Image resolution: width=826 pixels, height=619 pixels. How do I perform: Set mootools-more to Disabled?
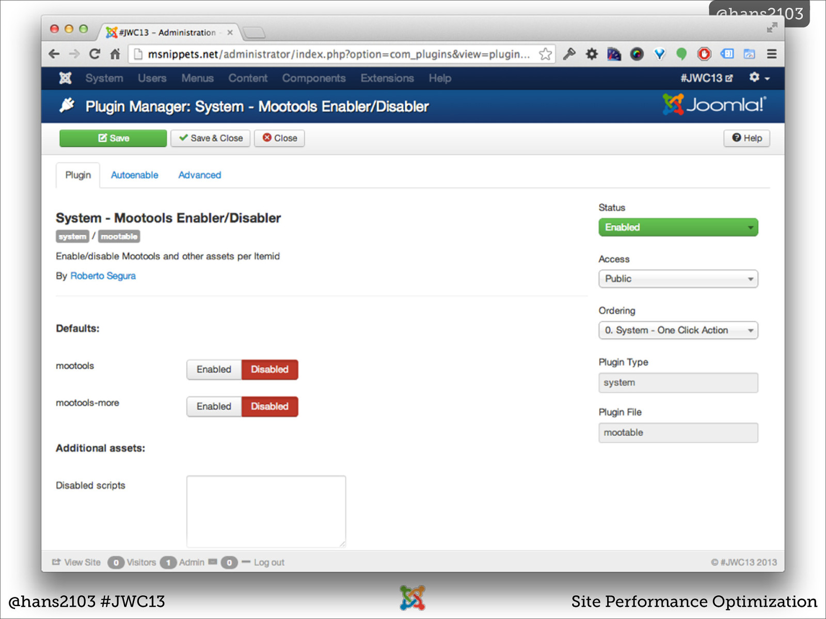[269, 406]
